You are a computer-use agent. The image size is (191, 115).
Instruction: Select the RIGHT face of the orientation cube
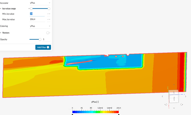[x=174, y=99]
